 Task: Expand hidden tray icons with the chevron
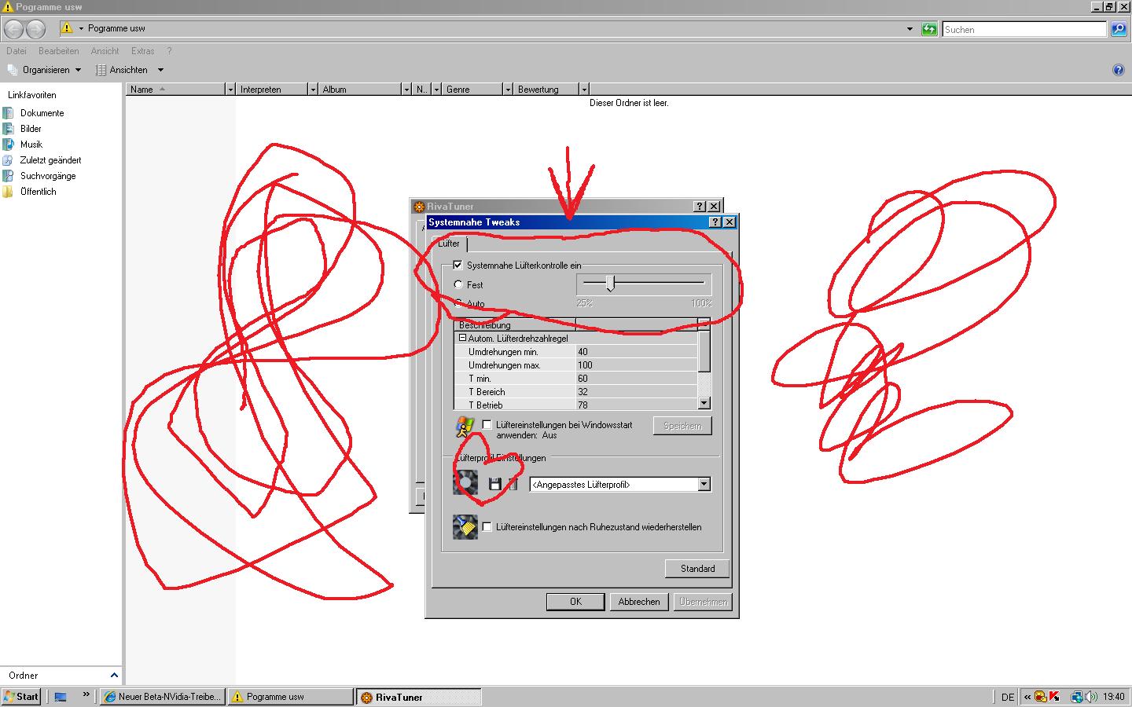coord(1027,697)
